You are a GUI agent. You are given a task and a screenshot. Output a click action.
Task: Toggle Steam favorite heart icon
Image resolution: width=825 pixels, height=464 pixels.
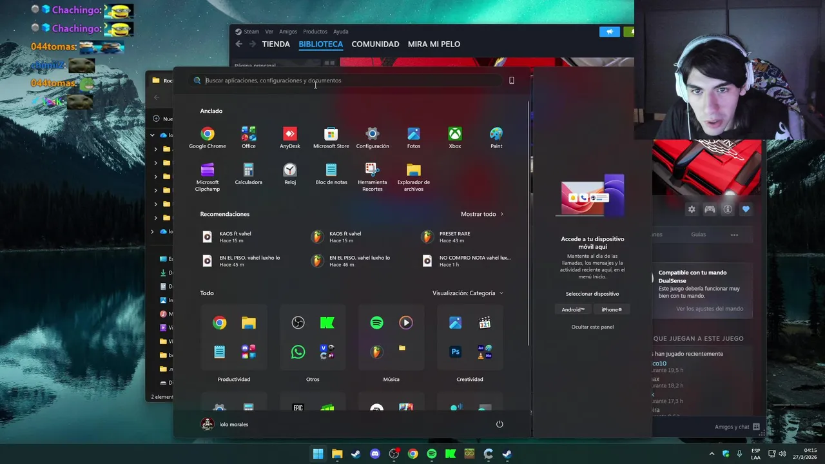(746, 209)
